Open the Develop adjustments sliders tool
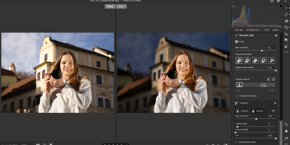The image size is (290, 145). [x=286, y=8]
